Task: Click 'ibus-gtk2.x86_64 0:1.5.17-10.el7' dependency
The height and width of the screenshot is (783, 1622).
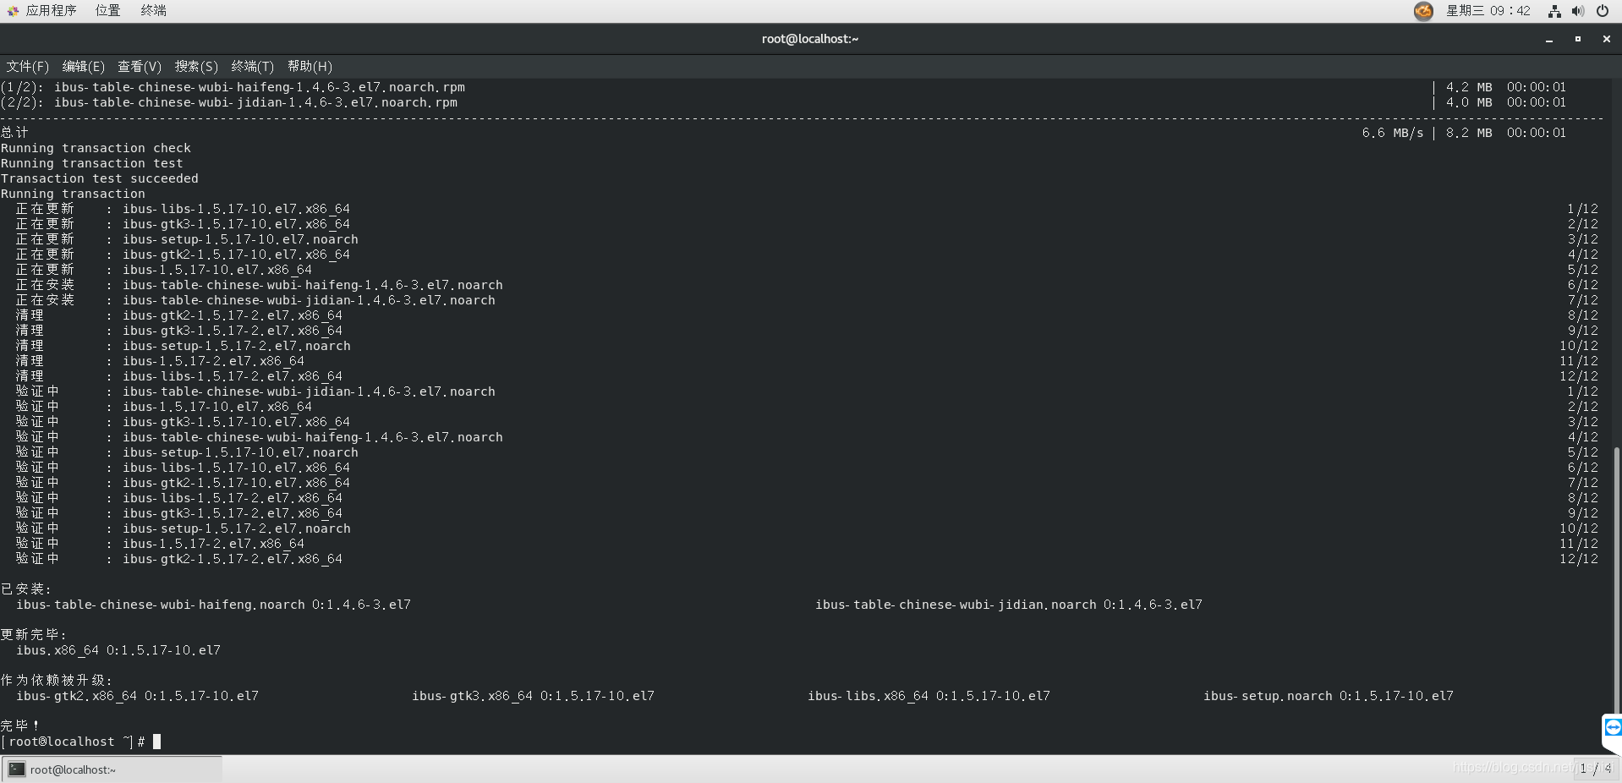Action: coord(137,696)
